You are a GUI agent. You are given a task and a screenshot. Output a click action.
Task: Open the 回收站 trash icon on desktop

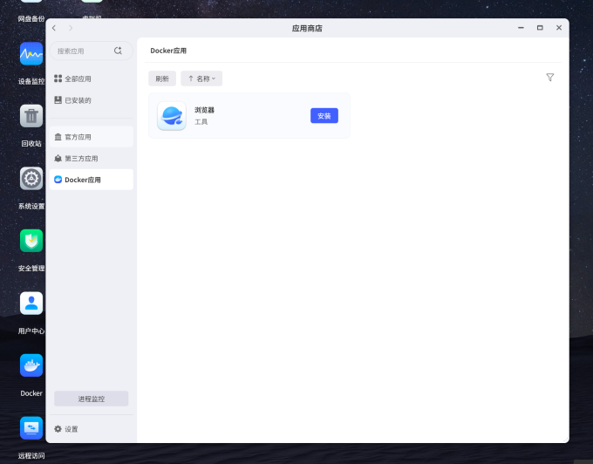[31, 116]
